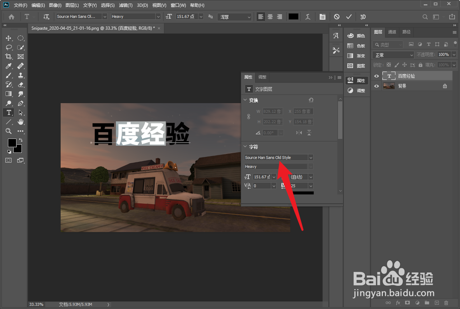
Task: Toggle Character and Paragraph panels
Action: point(323,17)
